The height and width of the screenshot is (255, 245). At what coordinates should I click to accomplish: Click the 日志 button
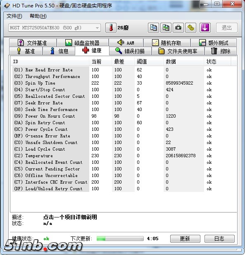click(x=219, y=238)
